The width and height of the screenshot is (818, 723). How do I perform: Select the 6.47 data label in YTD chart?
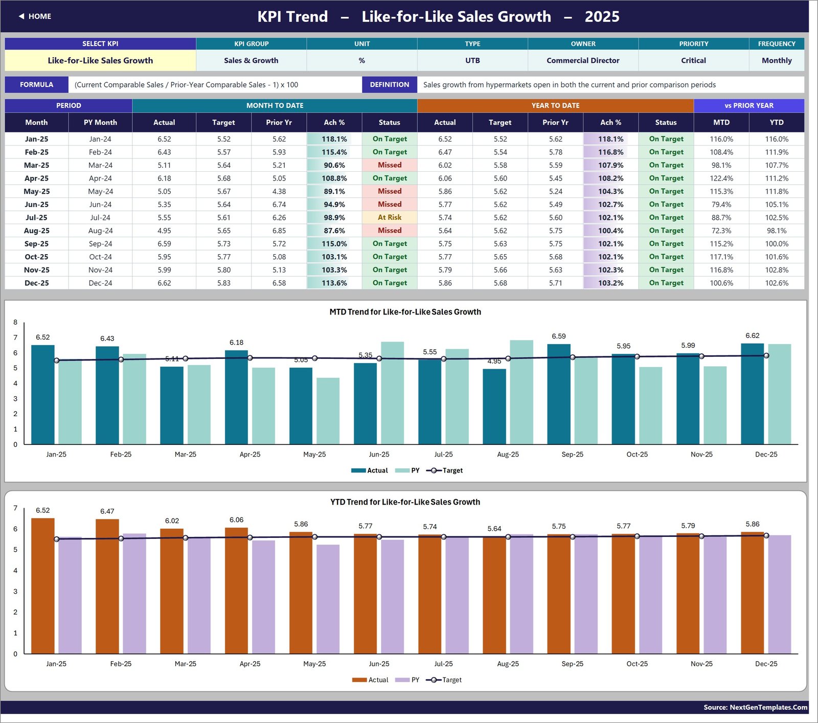click(107, 511)
